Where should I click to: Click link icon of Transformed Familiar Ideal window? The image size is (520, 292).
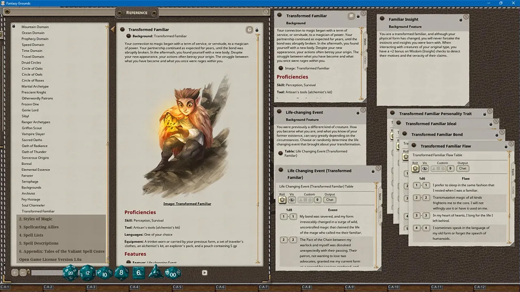coord(399,123)
